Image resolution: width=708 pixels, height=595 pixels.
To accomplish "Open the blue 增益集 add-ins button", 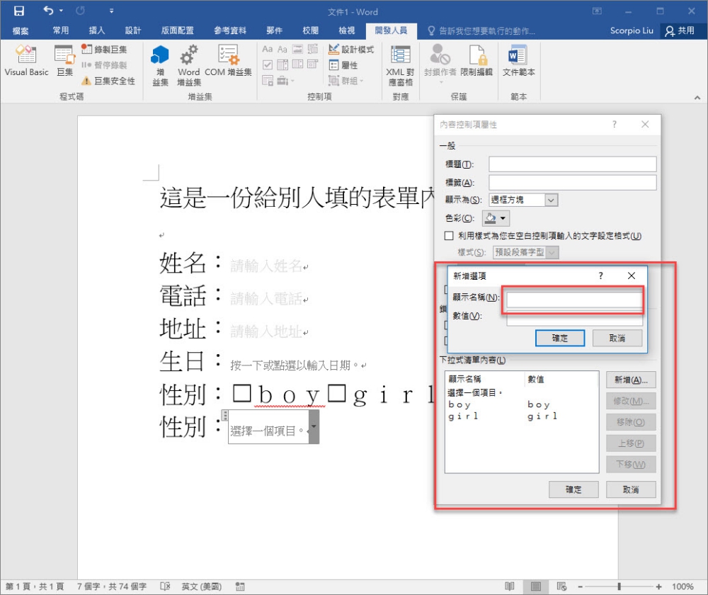I will [160, 65].
